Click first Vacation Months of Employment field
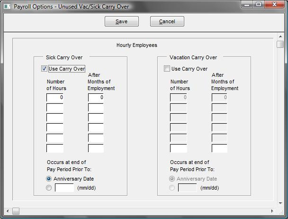 pyautogui.click(x=219, y=98)
